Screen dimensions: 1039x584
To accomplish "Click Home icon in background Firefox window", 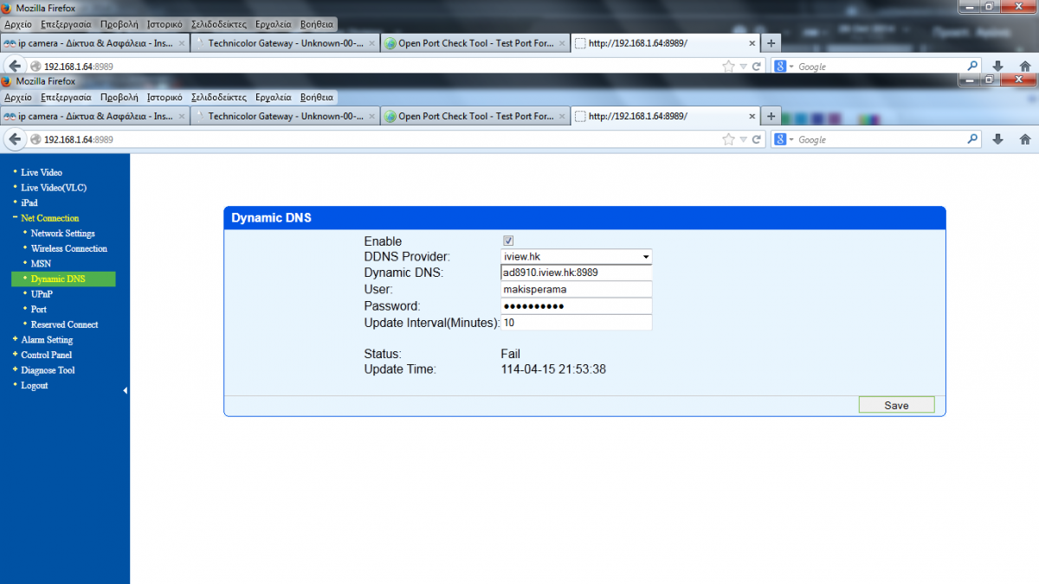I will (x=1024, y=66).
